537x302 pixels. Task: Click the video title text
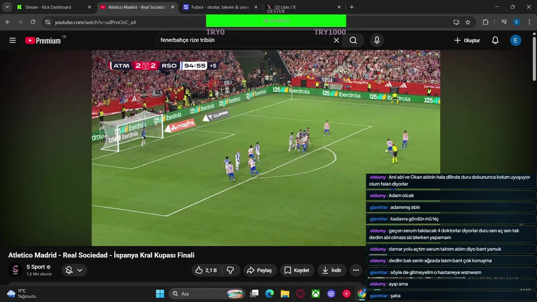101,255
